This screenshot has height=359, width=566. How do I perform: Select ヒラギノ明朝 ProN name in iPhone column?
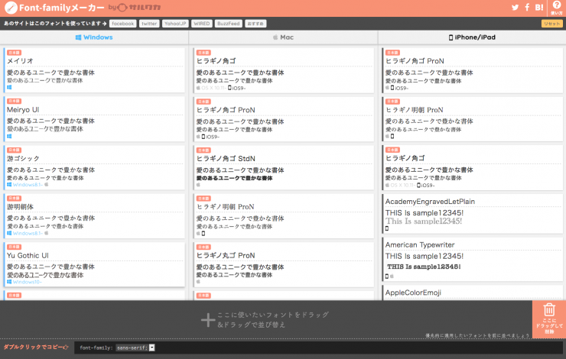tap(415, 110)
